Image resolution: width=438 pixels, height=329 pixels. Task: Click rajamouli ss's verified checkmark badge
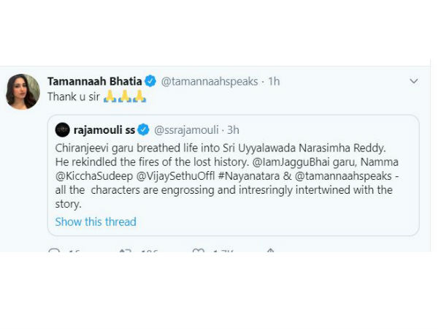pos(144,130)
